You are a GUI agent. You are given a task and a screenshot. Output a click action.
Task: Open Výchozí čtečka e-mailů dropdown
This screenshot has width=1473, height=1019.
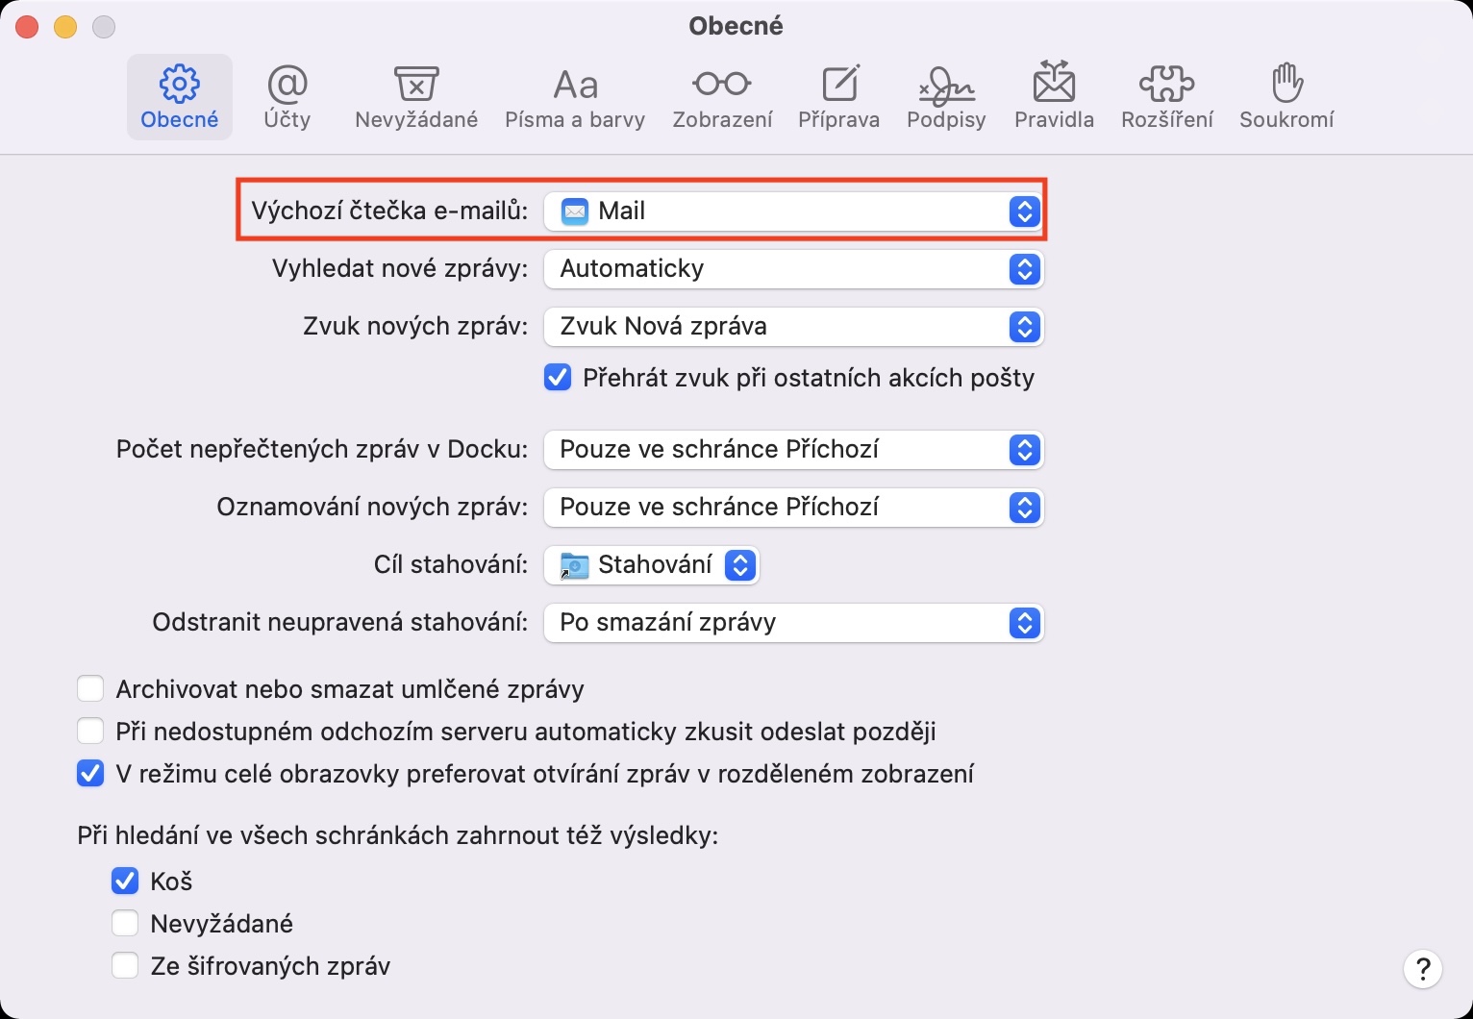(x=793, y=211)
